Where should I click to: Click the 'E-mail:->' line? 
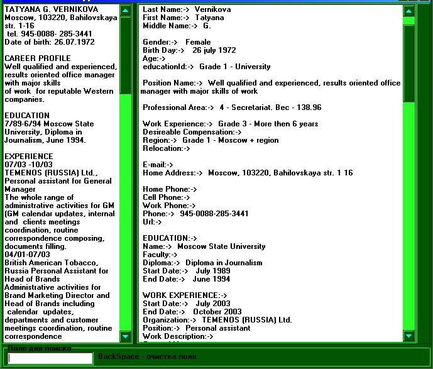158,165
